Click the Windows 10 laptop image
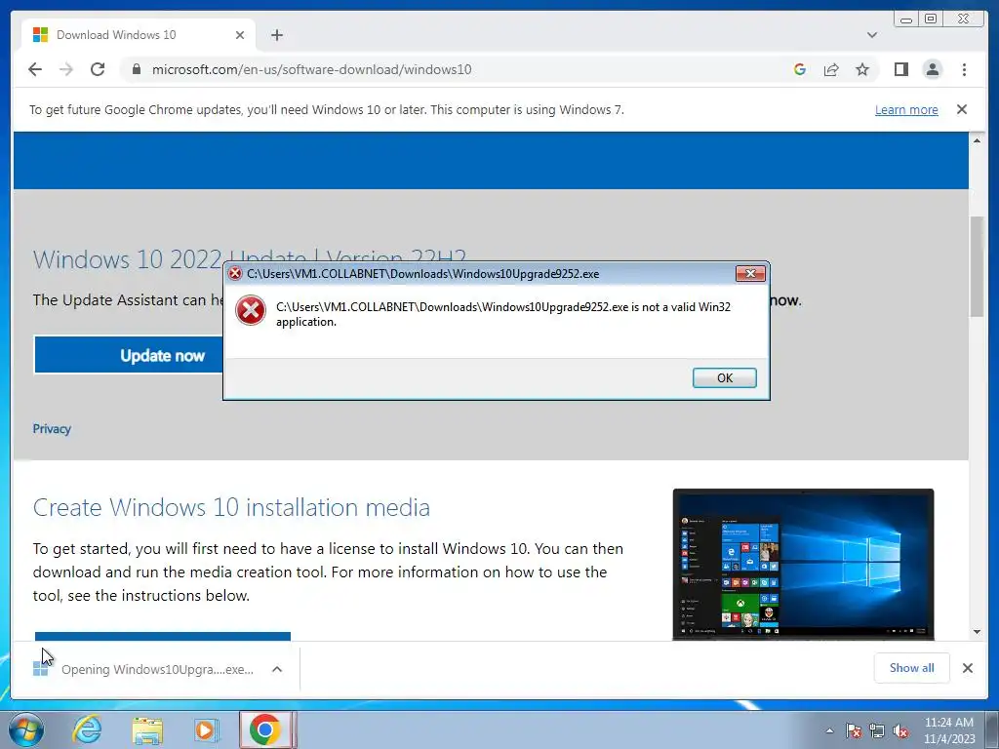The height and width of the screenshot is (749, 999). click(x=804, y=565)
